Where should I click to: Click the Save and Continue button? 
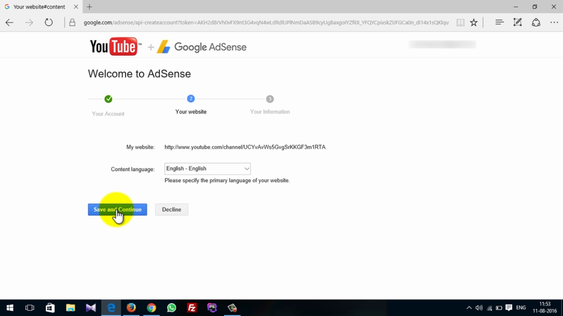tap(117, 209)
